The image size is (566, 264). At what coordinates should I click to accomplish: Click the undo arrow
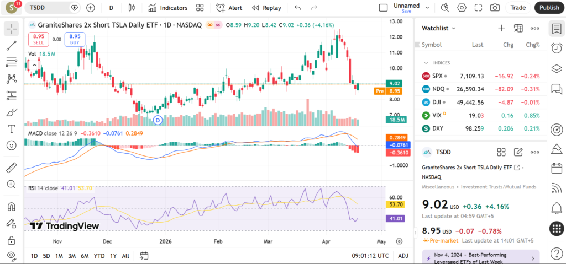click(x=298, y=8)
